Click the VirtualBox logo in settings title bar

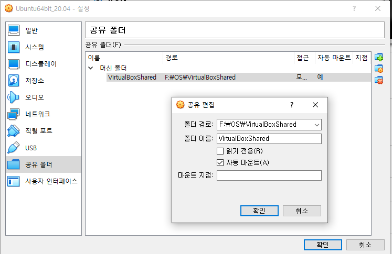(9, 8)
